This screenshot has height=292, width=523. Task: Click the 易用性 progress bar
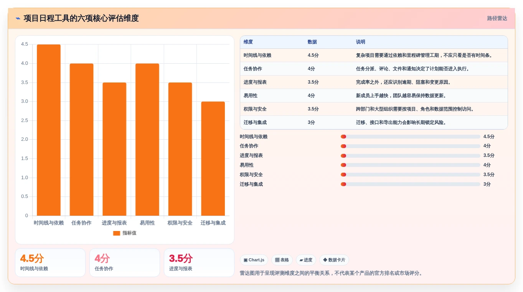410,165
